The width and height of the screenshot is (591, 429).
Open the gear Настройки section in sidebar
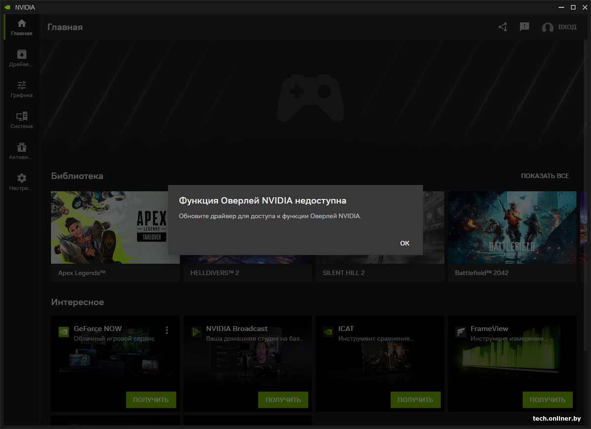coord(22,182)
